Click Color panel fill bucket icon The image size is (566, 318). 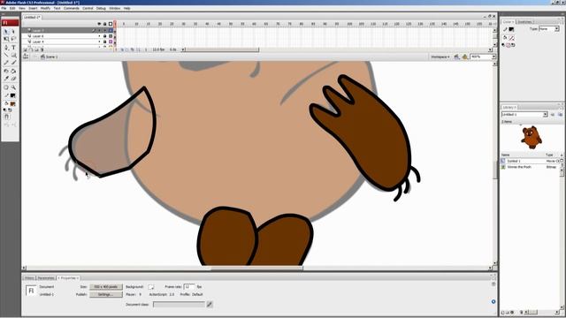(505, 37)
